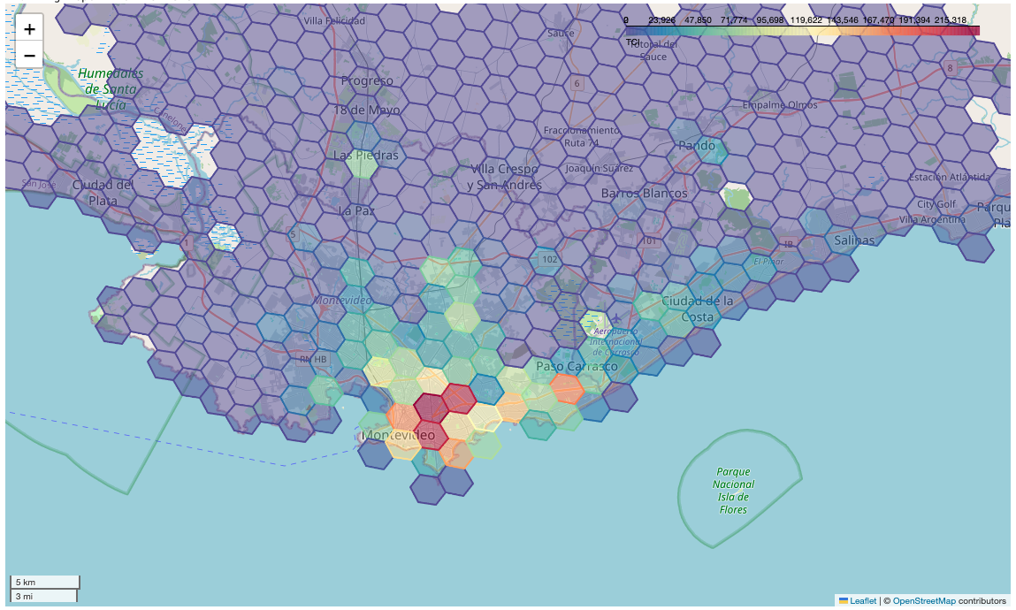Screen dimensions: 1016x610
Task: Click the route 8 shield
Action: pyautogui.click(x=950, y=67)
